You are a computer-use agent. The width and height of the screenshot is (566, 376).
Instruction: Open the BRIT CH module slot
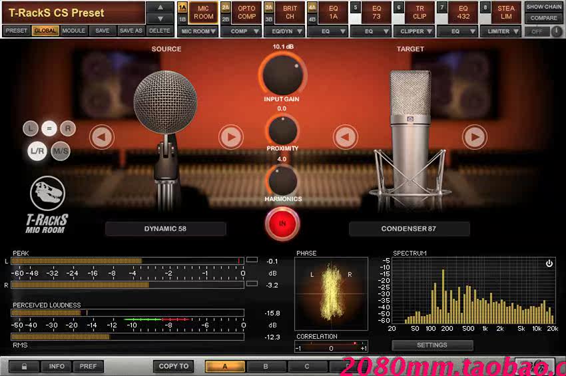coord(290,13)
